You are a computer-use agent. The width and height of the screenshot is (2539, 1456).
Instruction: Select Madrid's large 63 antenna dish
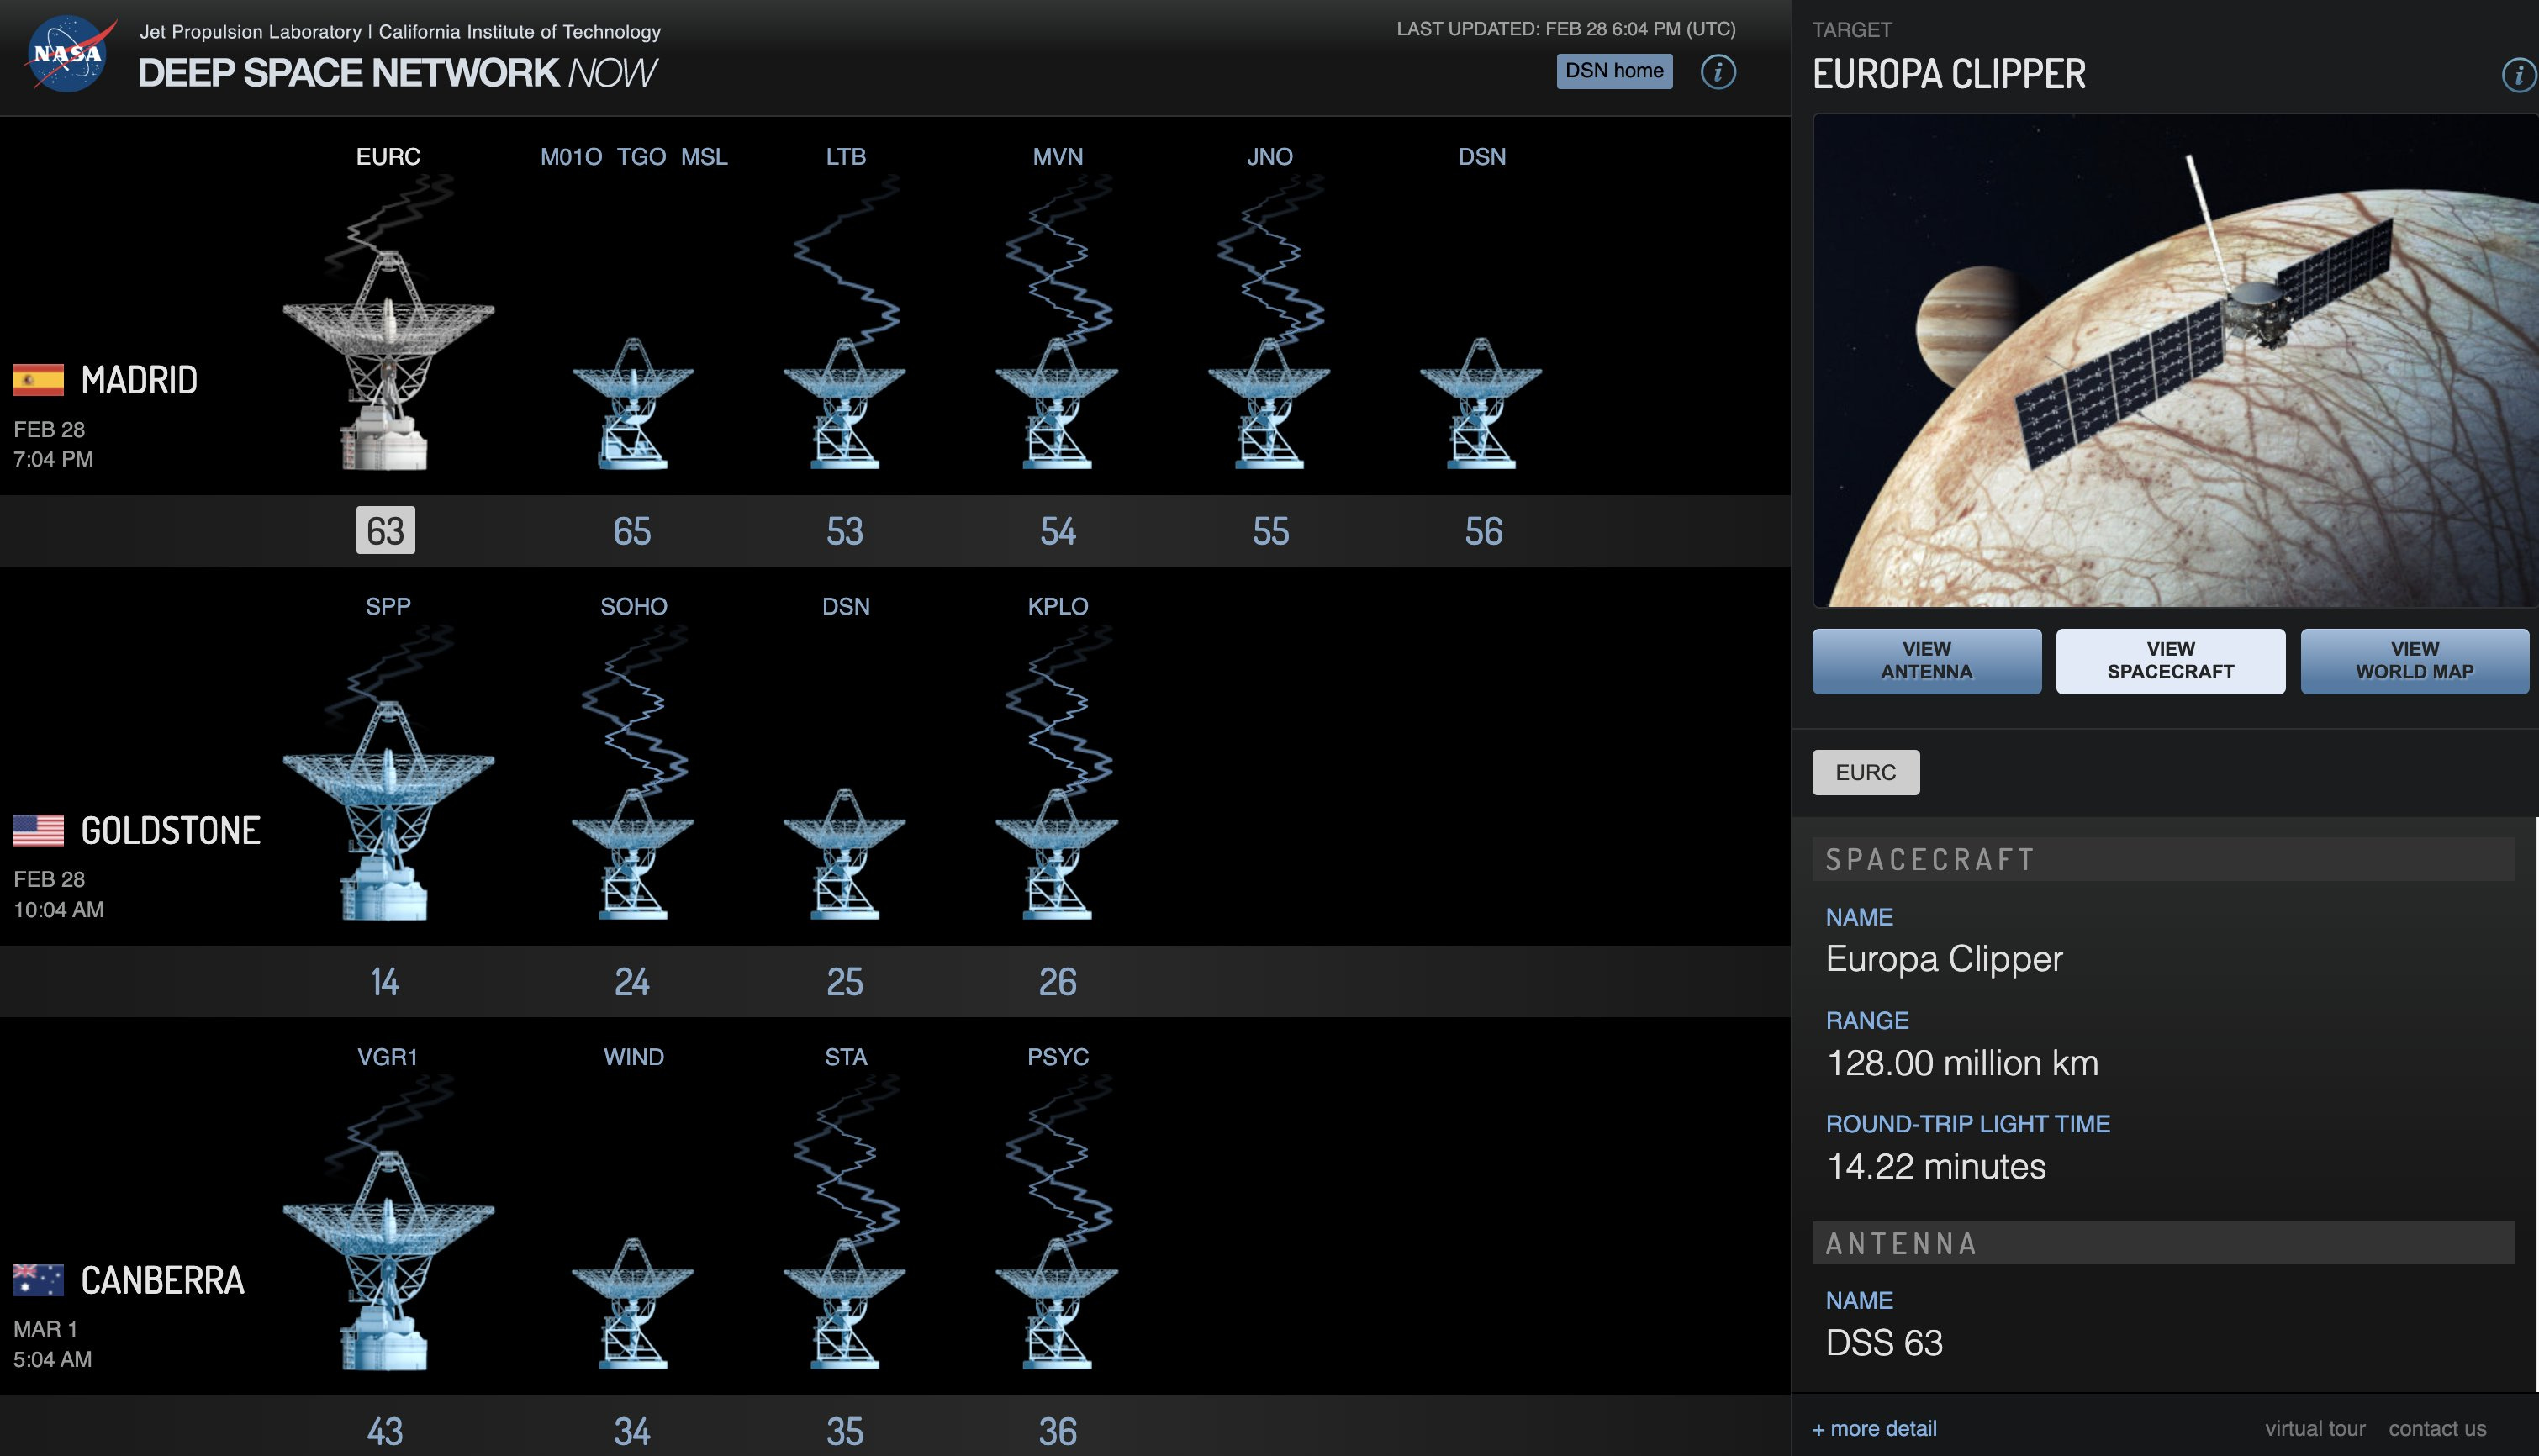(388, 360)
